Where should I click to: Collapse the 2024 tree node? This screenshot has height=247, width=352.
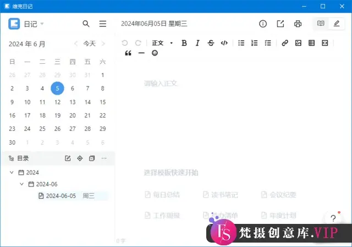(12, 172)
